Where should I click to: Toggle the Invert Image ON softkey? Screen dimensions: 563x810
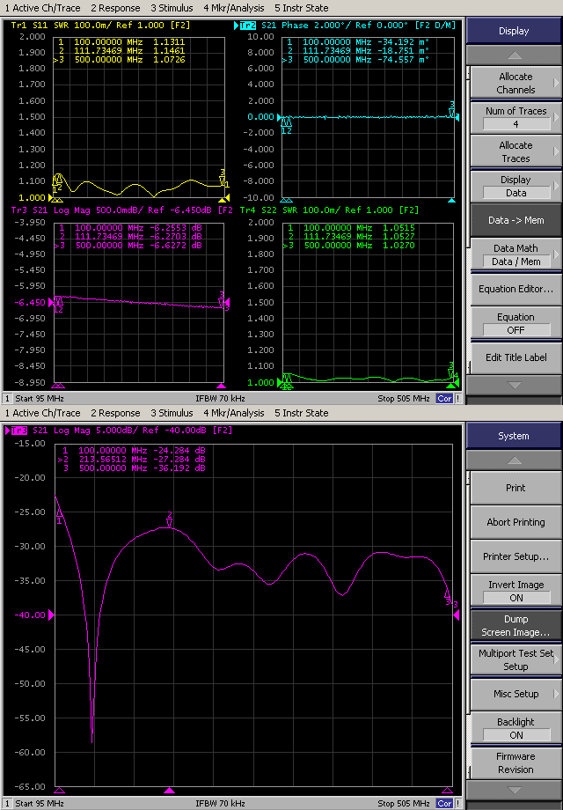[515, 591]
